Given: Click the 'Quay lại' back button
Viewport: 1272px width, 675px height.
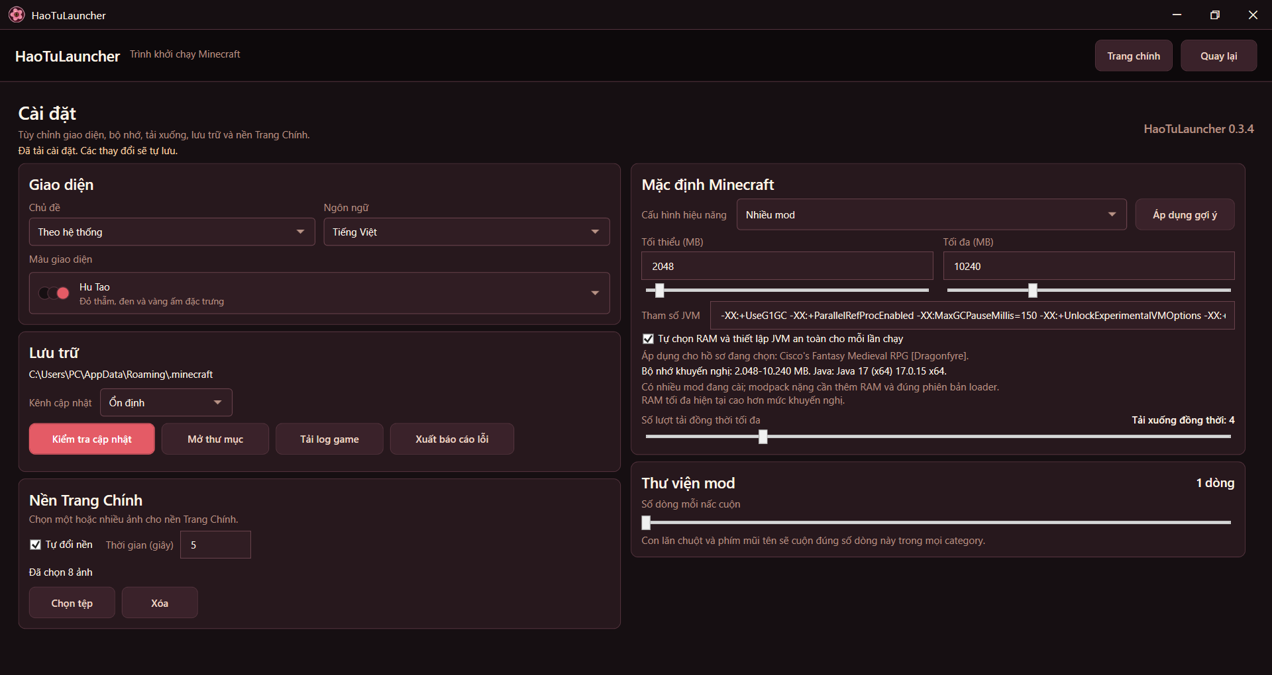Looking at the screenshot, I should (1218, 56).
